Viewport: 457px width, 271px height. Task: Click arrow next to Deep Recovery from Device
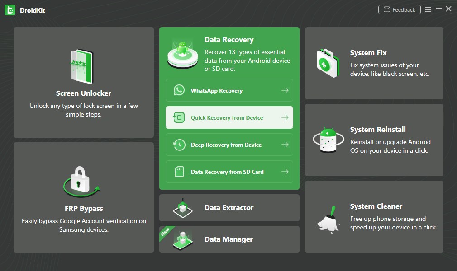(x=285, y=145)
